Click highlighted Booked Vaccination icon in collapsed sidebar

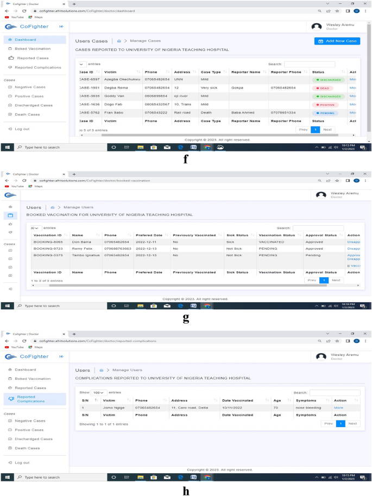pyautogui.click(x=10, y=215)
